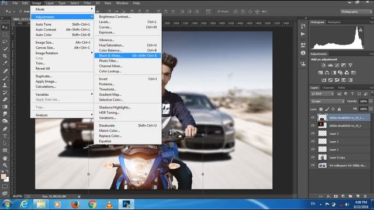Click the background color swatch
The height and width of the screenshot is (210, 374).
pos(6,179)
